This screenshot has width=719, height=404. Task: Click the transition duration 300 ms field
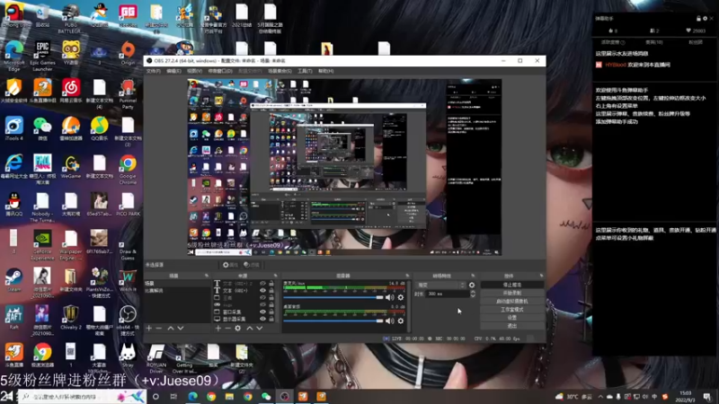tap(447, 294)
